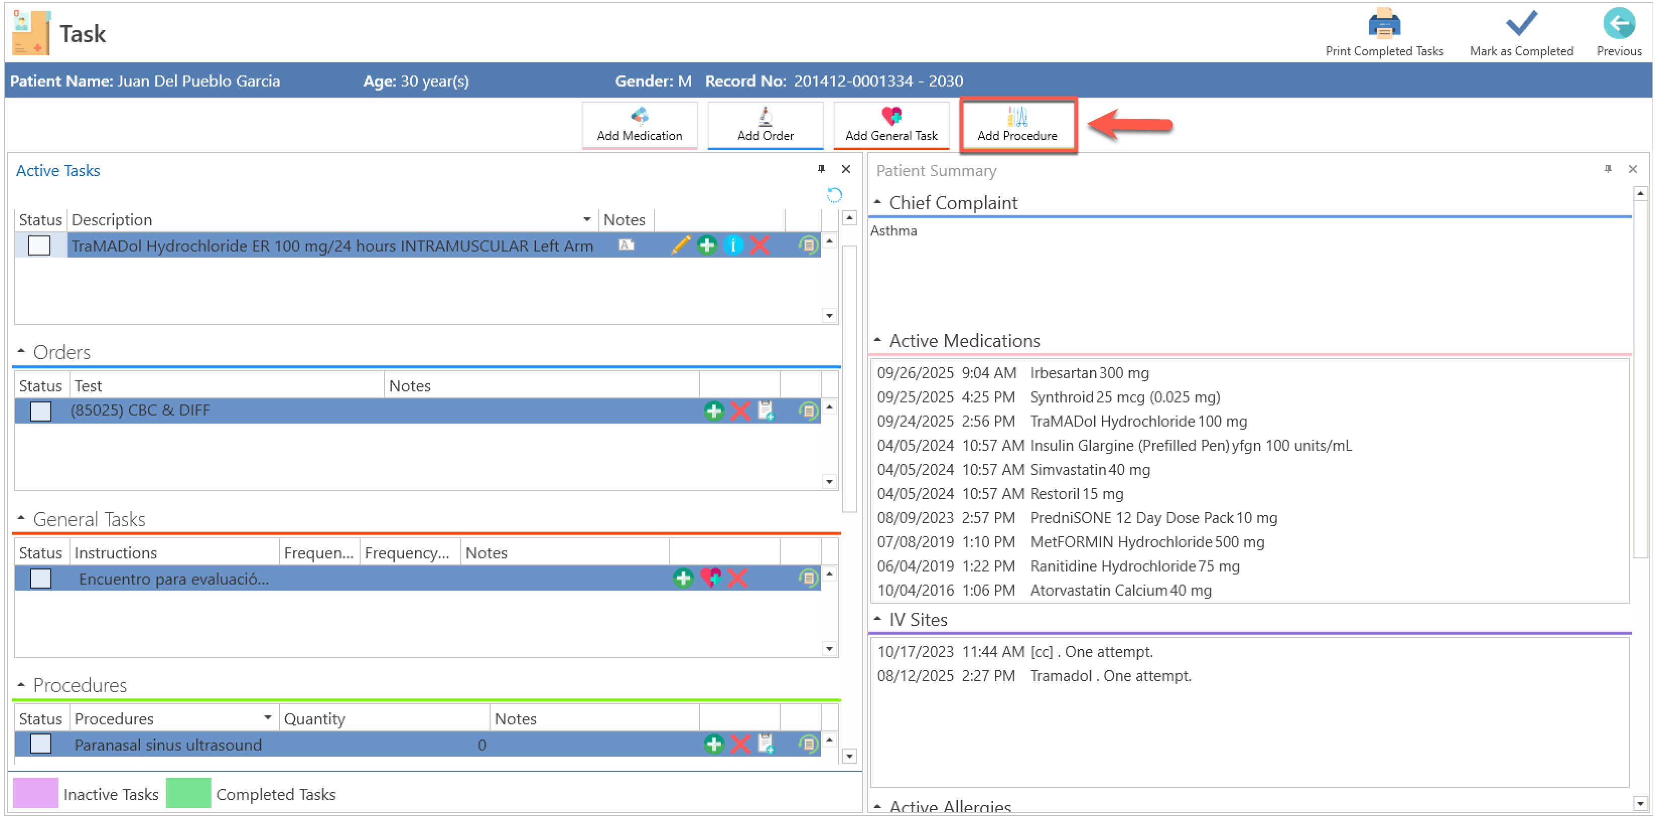Click the green Completed Tasks color swatch
1656x821 pixels.
tap(188, 794)
